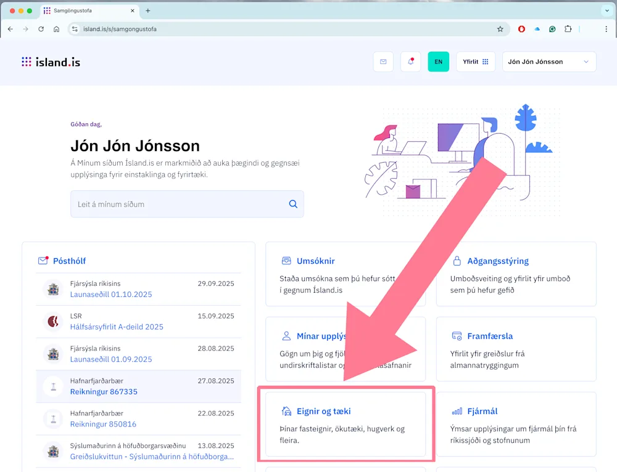Click date 13.08.2025 in inbox

215,446
